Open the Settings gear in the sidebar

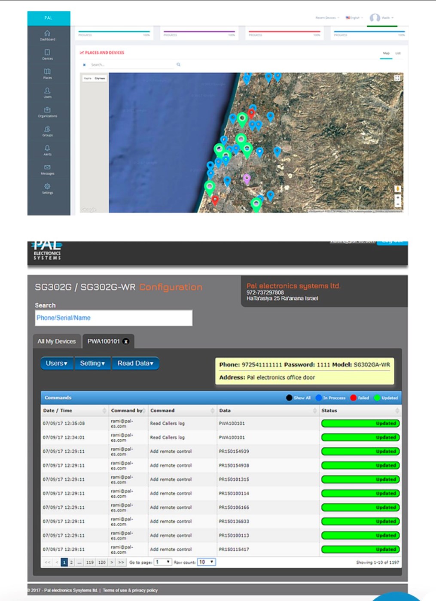click(47, 186)
